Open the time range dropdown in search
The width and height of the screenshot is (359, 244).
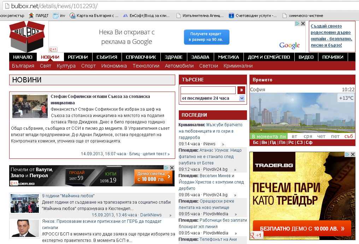coord(242,98)
